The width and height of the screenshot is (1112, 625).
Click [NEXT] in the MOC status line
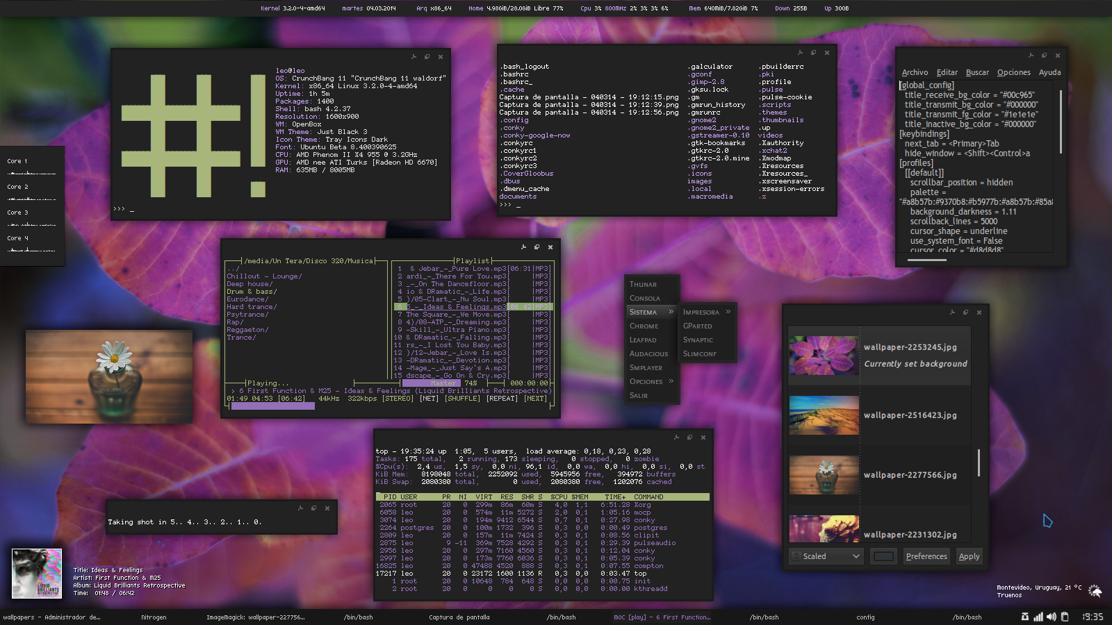point(535,399)
